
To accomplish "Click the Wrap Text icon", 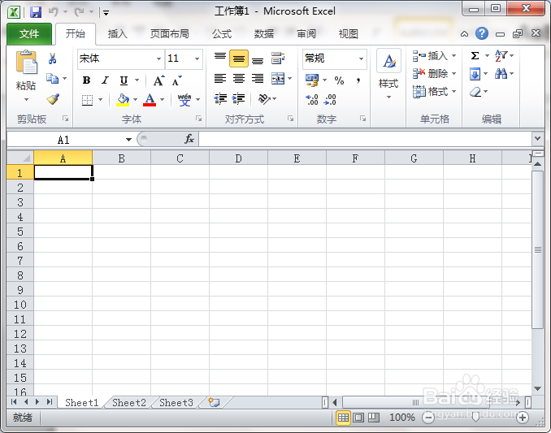I will click(x=278, y=58).
